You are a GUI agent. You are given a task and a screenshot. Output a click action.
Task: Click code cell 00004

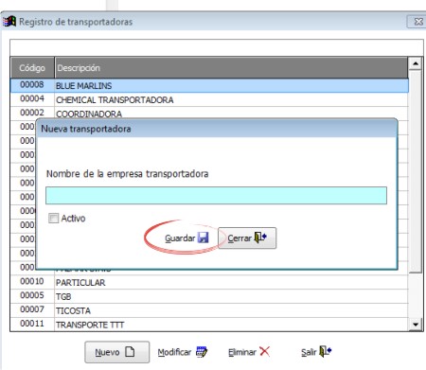(x=32, y=98)
